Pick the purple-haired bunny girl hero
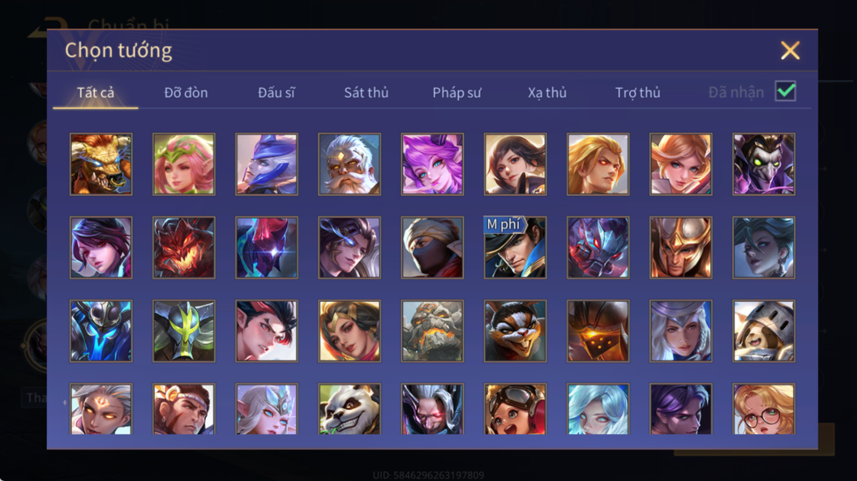Viewport: 857px width, 481px height. pyautogui.click(x=432, y=164)
